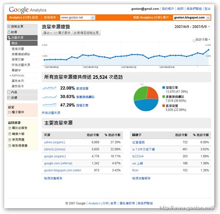Click the 登出 sign-out link
Image resolution: width=220 pixels, height=214 pixels.
point(208,9)
